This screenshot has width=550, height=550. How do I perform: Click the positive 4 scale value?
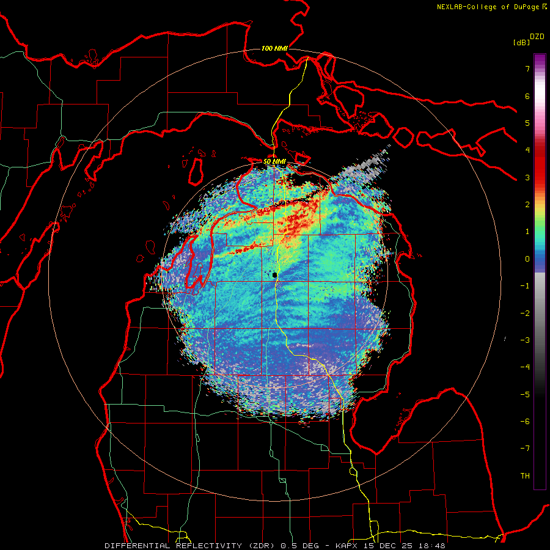(527, 150)
